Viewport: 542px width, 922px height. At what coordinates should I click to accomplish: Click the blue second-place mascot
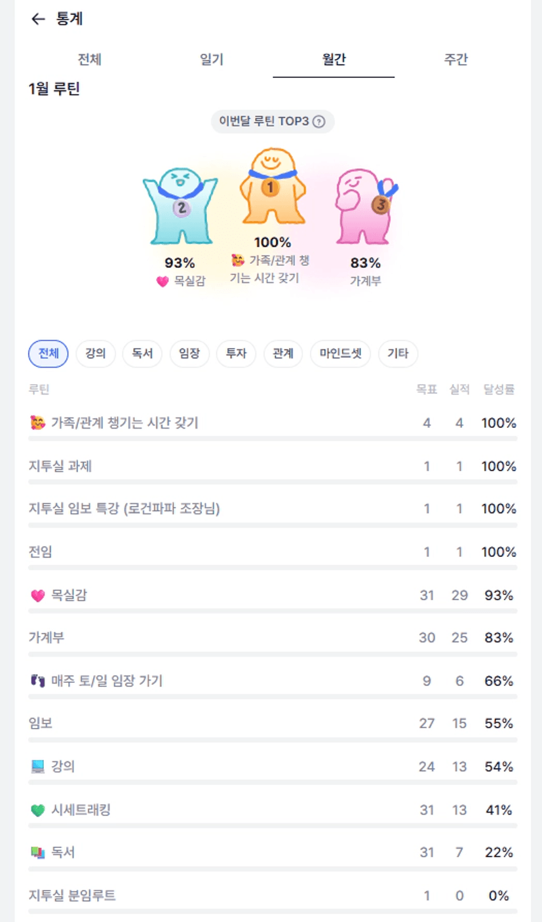(x=180, y=205)
